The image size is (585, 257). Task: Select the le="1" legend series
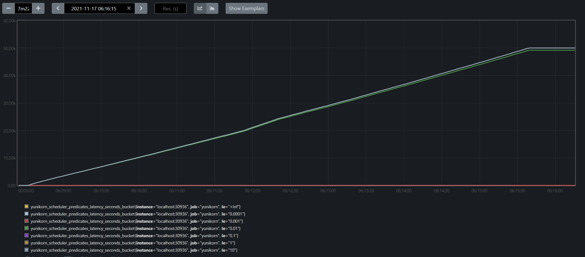(x=133, y=243)
